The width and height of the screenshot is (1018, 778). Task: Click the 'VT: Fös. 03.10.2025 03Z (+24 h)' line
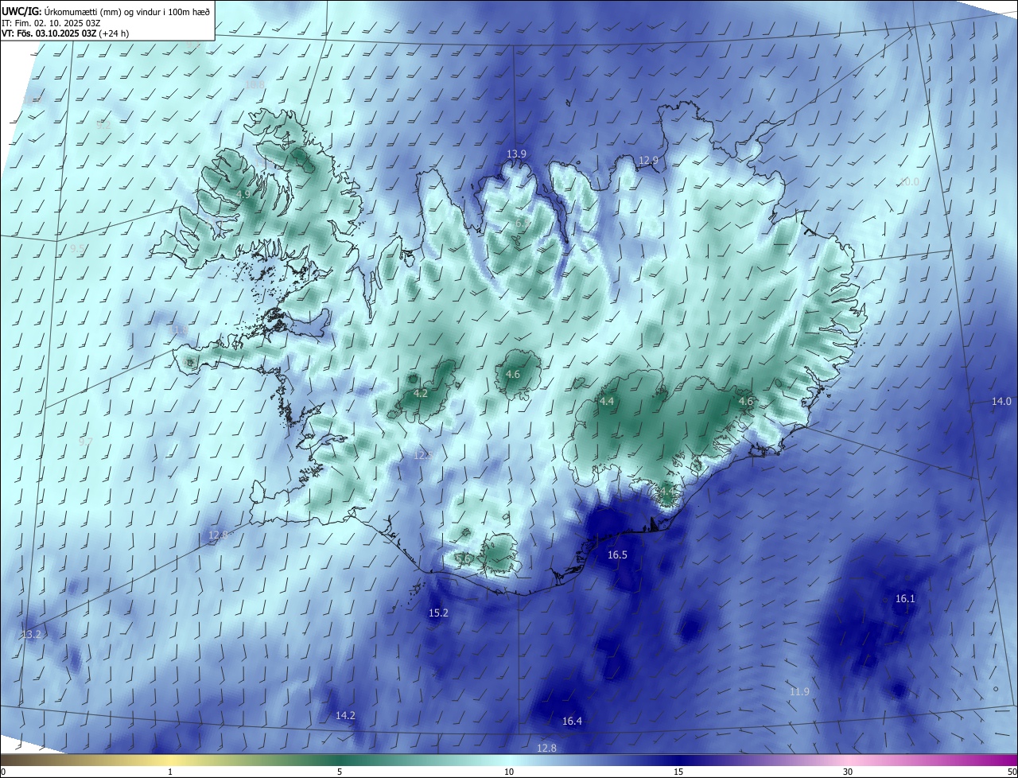(x=65, y=33)
